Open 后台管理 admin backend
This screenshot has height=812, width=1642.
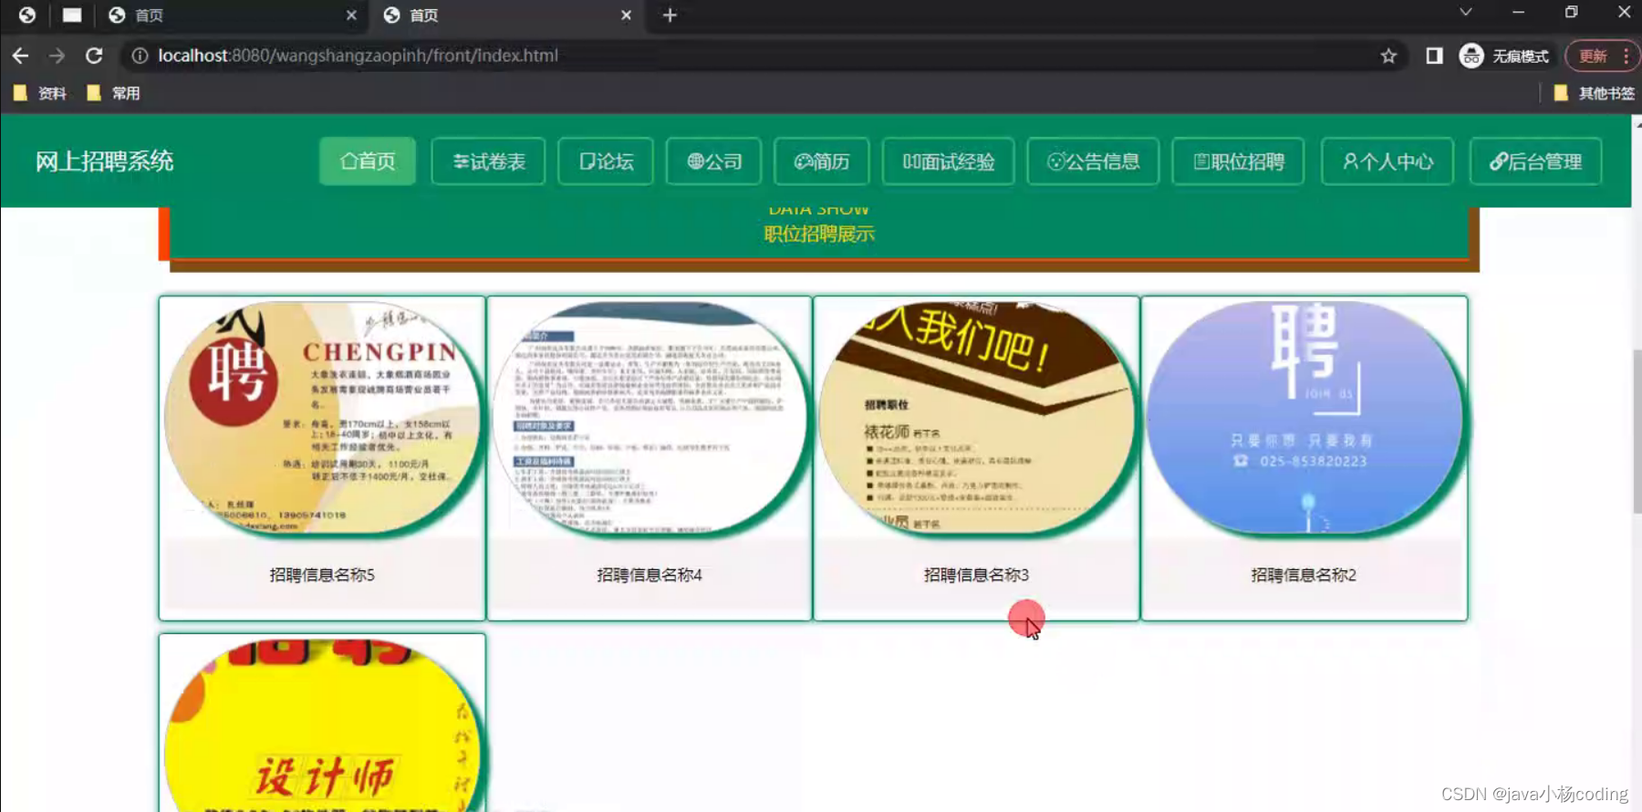(1536, 161)
